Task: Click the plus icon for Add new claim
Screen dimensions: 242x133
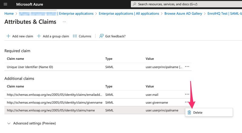Action: [x=8, y=36]
